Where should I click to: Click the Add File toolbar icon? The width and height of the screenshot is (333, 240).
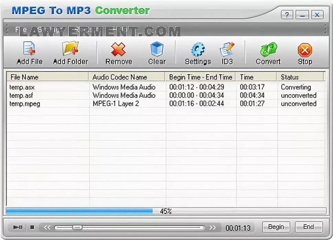click(x=29, y=49)
